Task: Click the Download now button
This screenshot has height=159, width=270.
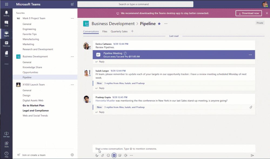Action: pyautogui.click(x=249, y=13)
